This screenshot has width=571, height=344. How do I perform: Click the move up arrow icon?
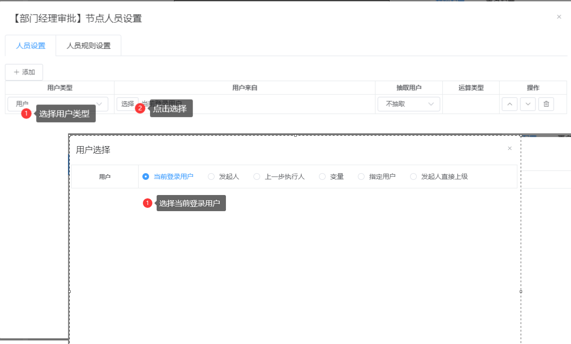(509, 104)
